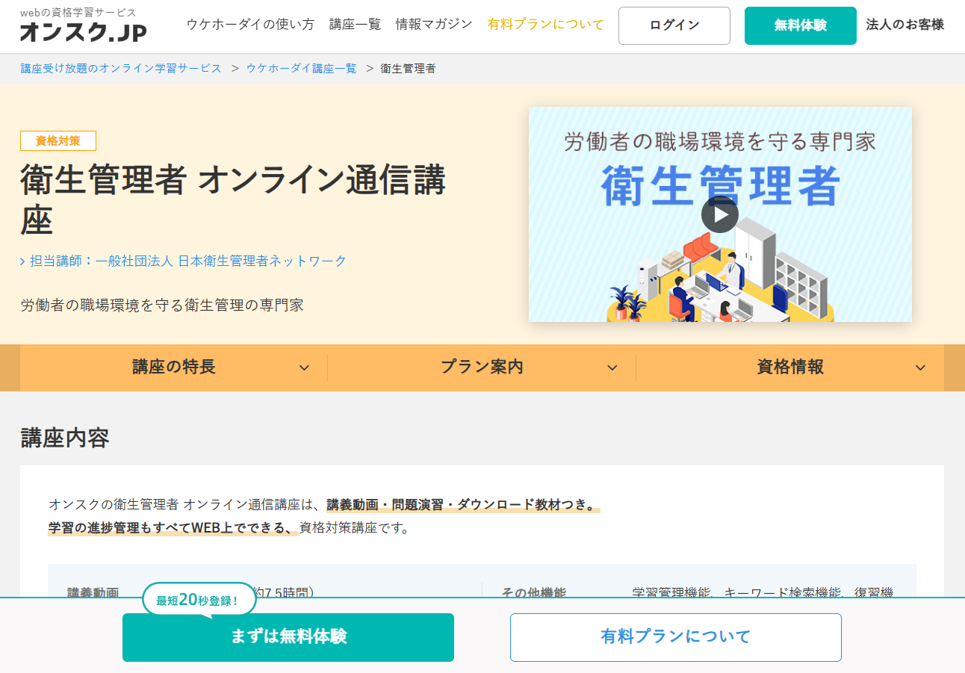Open 有料プランについて in top navigation

(545, 24)
